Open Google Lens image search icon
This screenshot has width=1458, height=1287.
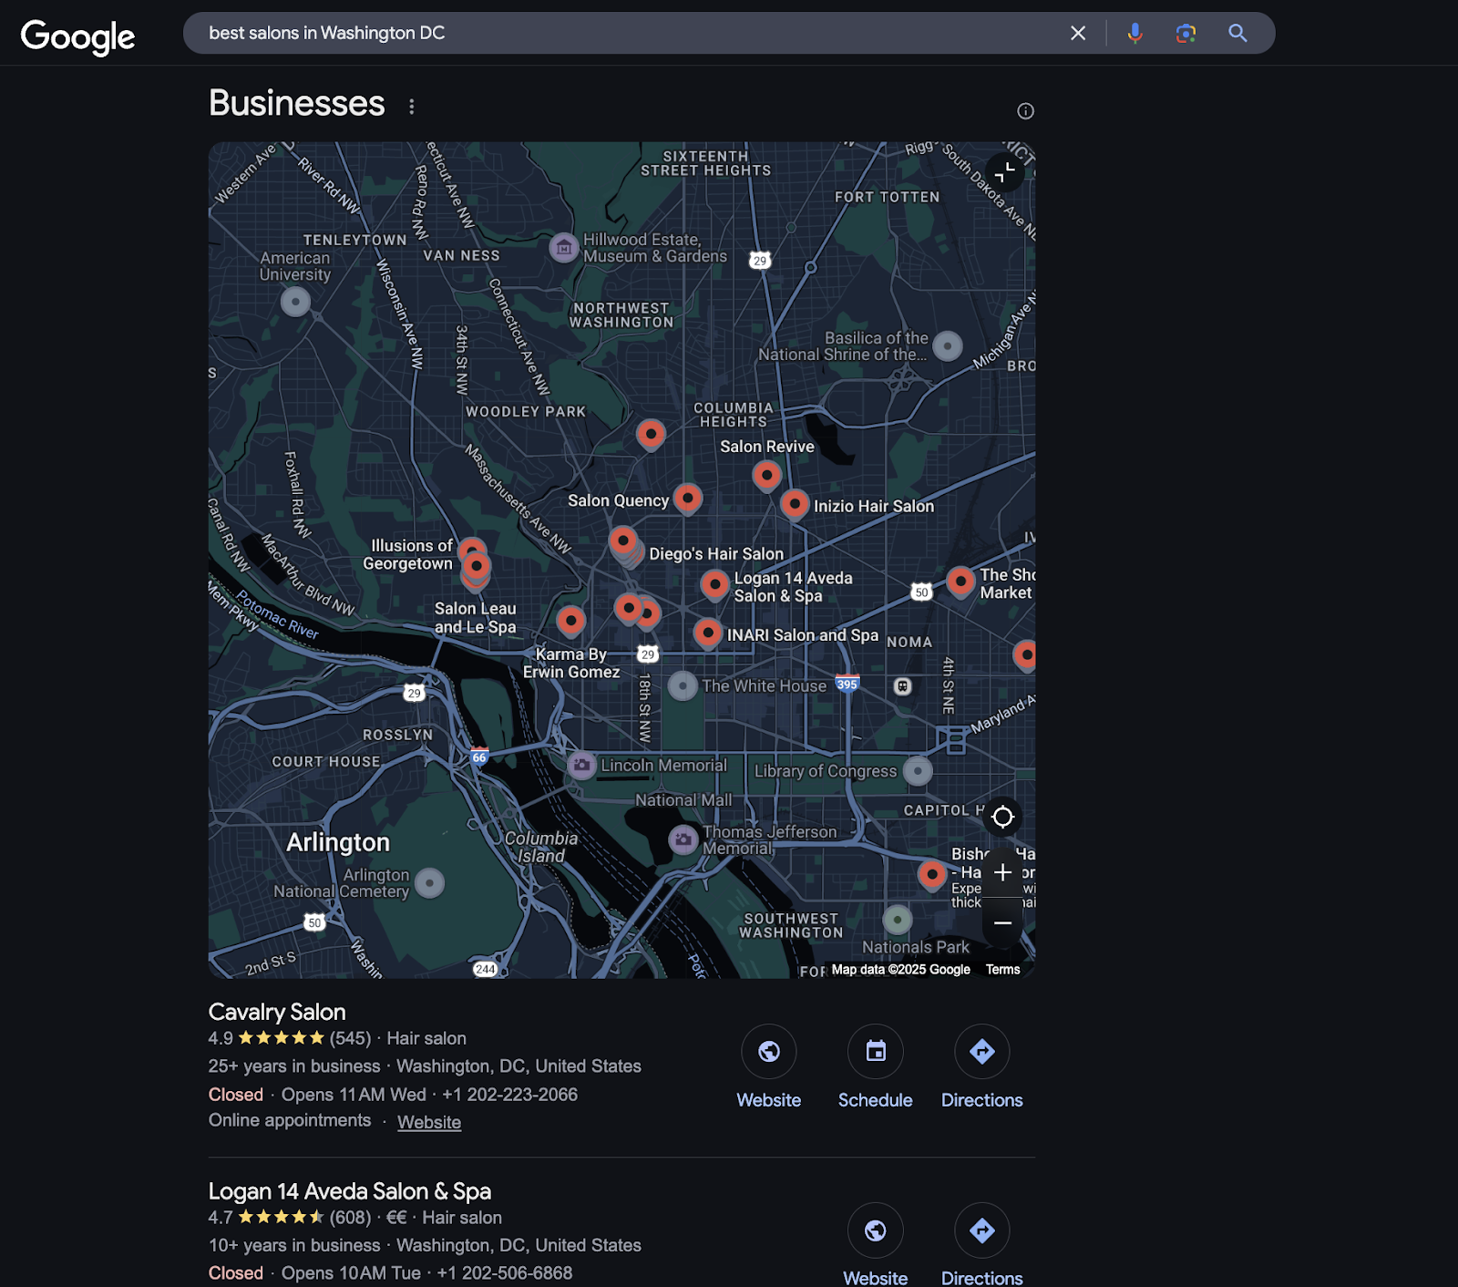[x=1186, y=33]
